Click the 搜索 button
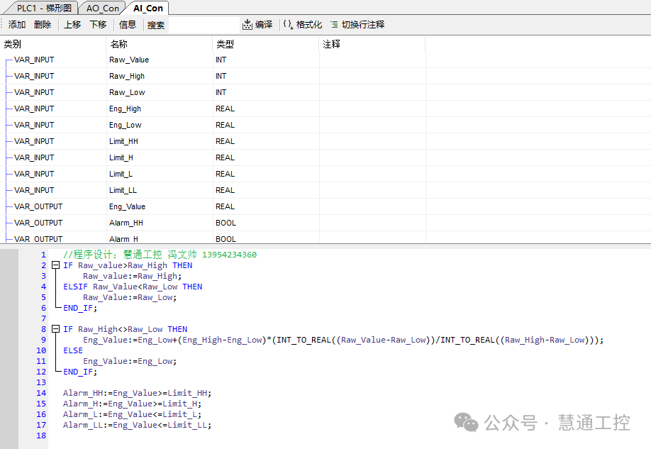The height and width of the screenshot is (449, 651). click(156, 25)
